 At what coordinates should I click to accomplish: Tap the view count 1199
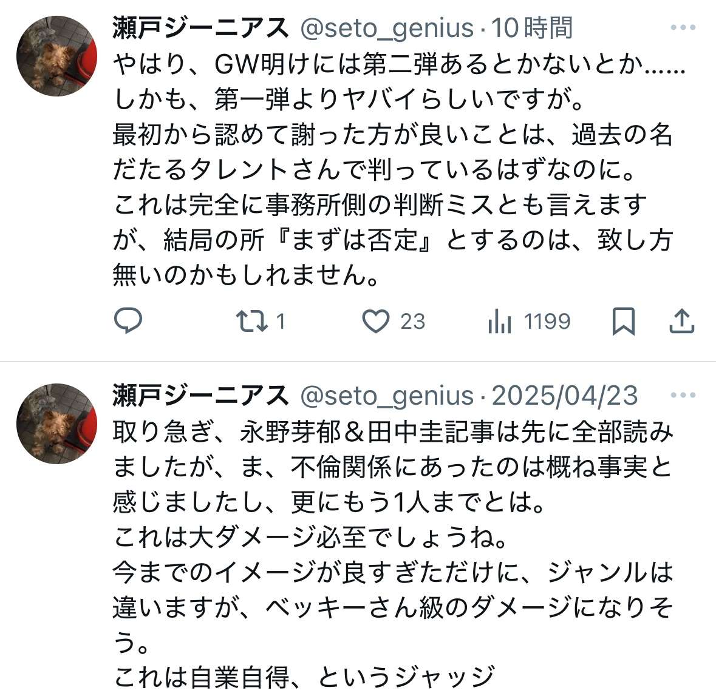click(547, 322)
